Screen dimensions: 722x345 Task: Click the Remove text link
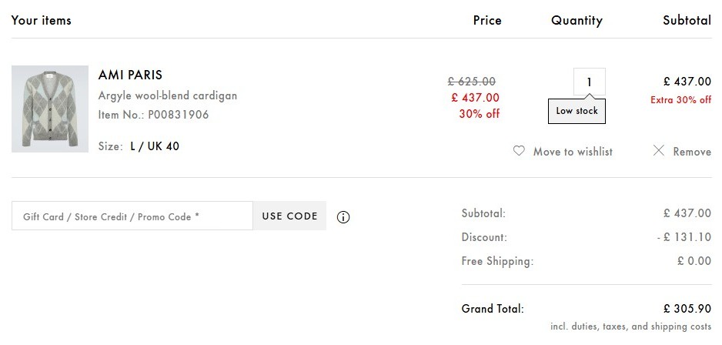[x=692, y=152]
